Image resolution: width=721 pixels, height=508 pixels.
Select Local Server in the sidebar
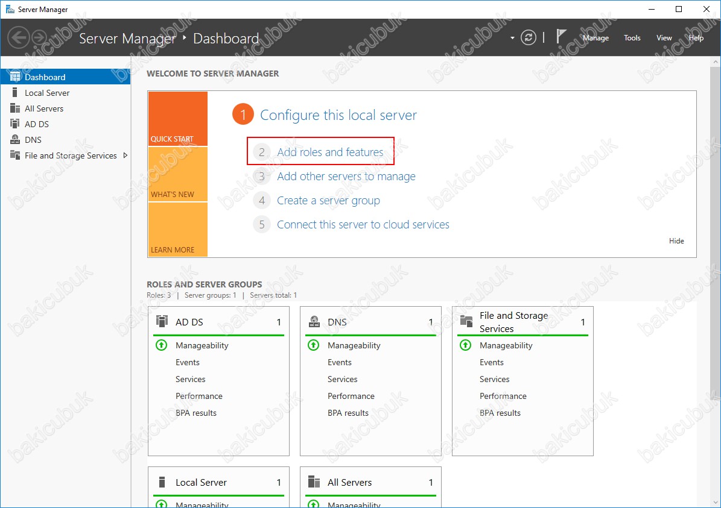tap(65, 93)
